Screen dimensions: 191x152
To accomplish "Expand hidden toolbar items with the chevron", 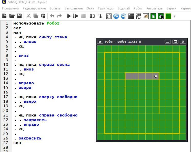I will click(174, 16).
